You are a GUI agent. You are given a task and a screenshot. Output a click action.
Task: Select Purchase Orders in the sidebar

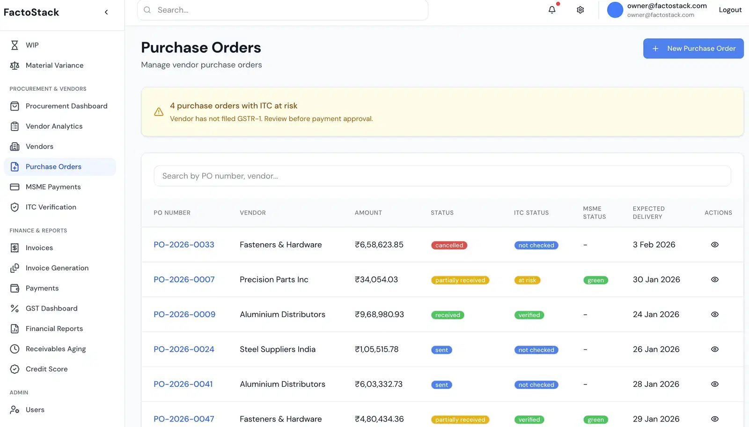coord(60,167)
